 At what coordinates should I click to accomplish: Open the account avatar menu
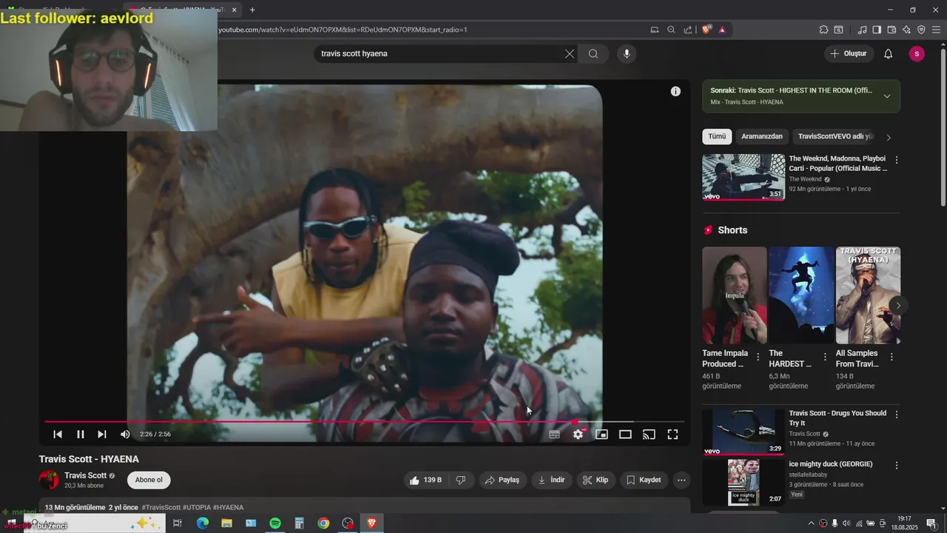pos(917,53)
